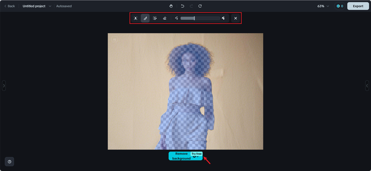Click the Autosaved status text
Image resolution: width=371 pixels, height=171 pixels.
(x=64, y=6)
